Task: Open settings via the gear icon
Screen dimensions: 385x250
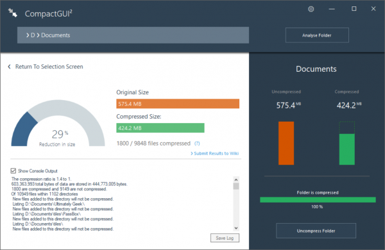Action: 311,9
